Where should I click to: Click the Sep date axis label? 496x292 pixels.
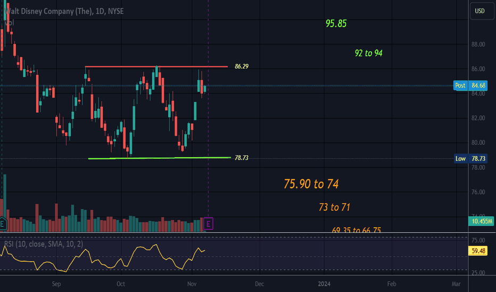(56, 284)
